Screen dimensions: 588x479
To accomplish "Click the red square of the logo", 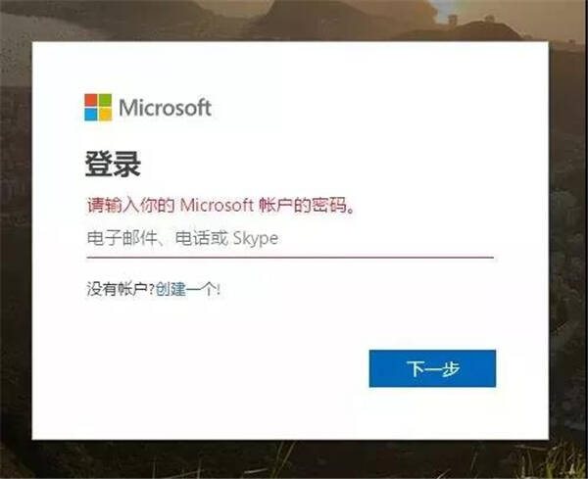I will [x=91, y=100].
